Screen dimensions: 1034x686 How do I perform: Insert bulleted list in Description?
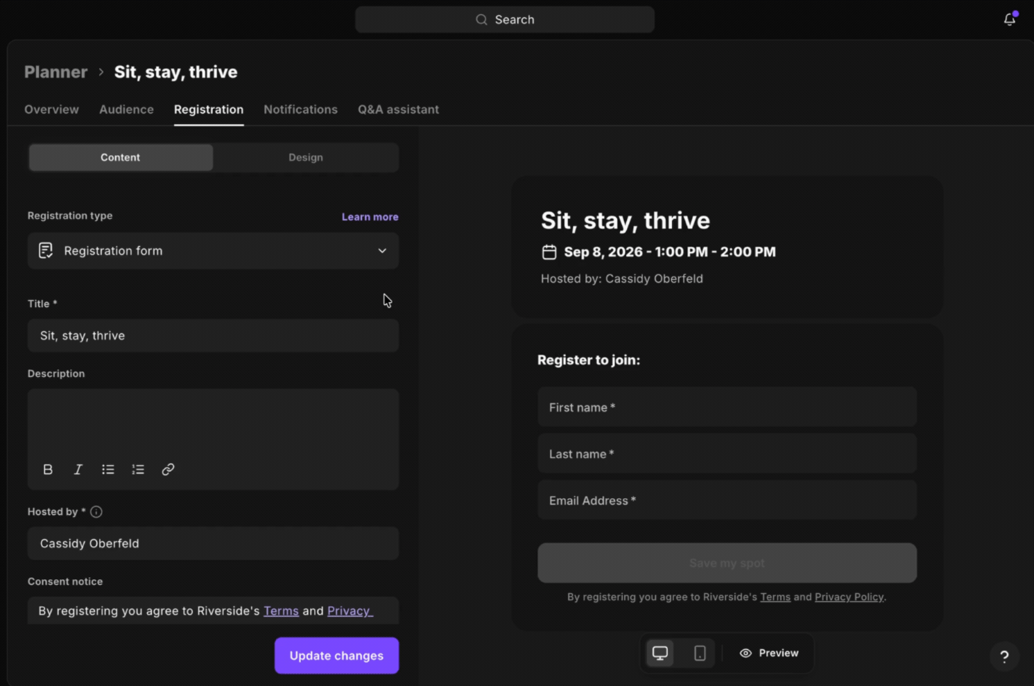point(107,469)
